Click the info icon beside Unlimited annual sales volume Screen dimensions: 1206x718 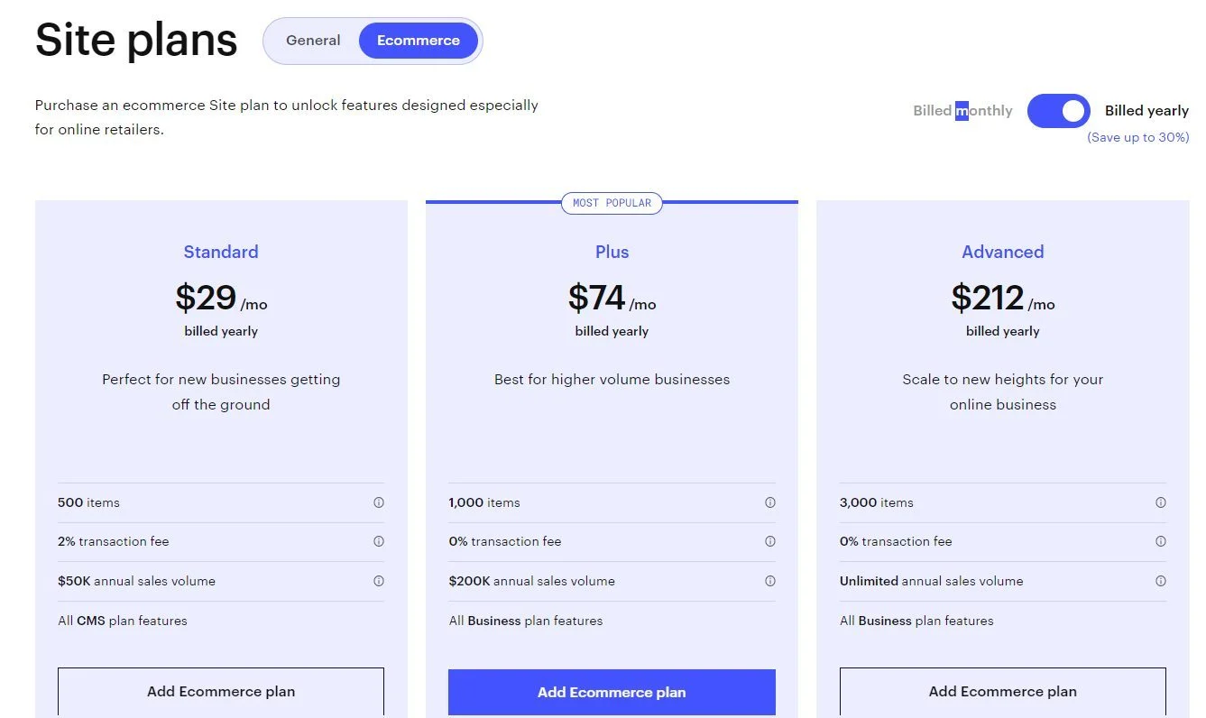point(1160,581)
